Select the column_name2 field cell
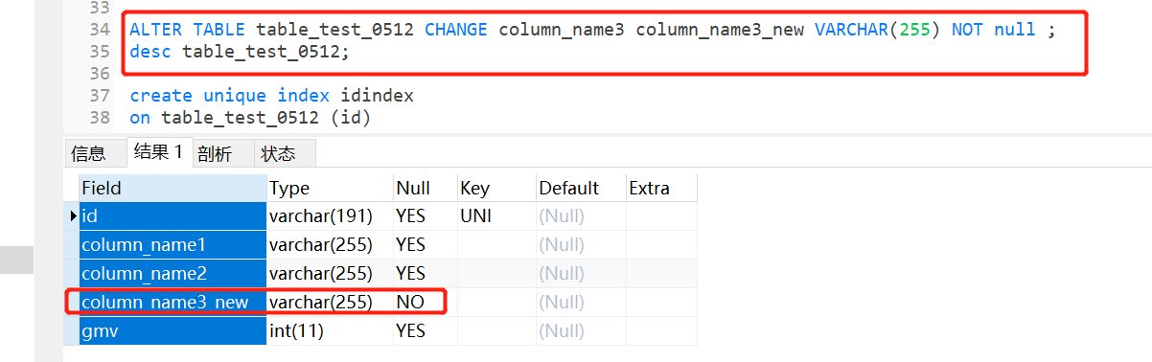This screenshot has height=362, width=1152. click(173, 274)
